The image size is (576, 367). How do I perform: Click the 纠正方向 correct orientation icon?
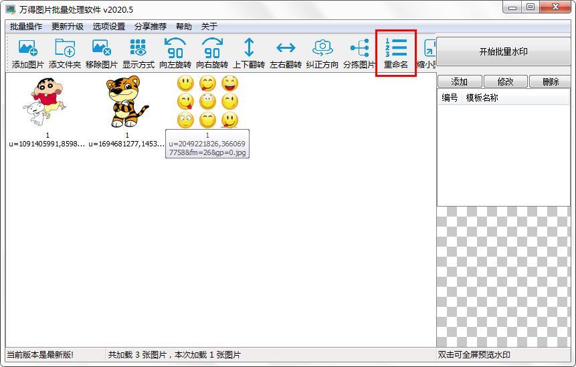[x=322, y=53]
